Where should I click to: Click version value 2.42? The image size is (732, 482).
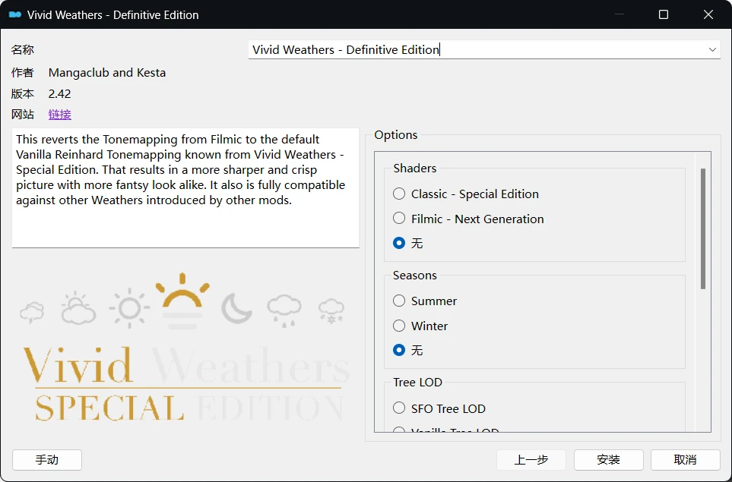coord(60,93)
